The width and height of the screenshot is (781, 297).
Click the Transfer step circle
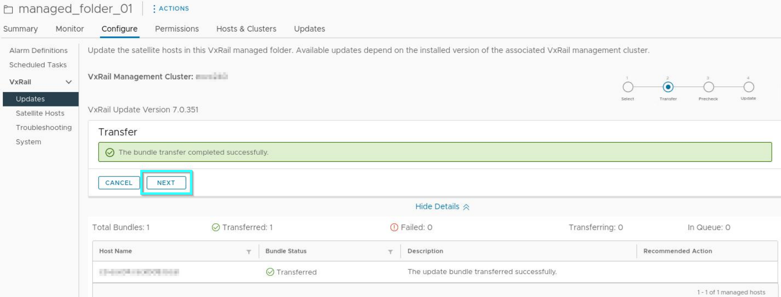click(668, 87)
